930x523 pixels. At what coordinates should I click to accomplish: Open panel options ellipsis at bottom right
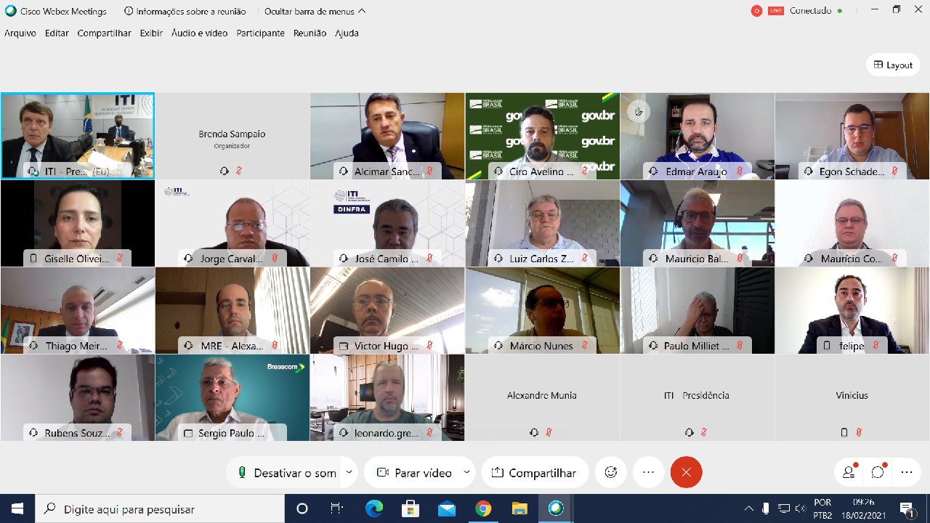point(907,472)
